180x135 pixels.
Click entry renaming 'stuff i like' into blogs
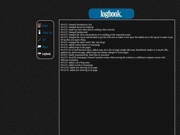tap(83, 42)
